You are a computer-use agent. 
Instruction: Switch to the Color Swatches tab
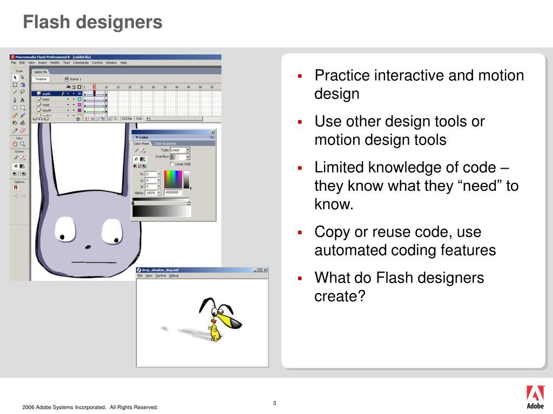point(165,143)
